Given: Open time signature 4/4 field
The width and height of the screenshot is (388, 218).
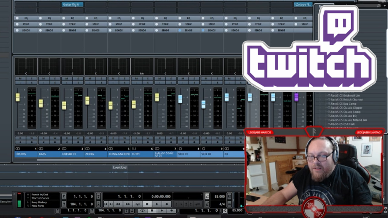Looking at the screenshot, I should coord(222,204).
